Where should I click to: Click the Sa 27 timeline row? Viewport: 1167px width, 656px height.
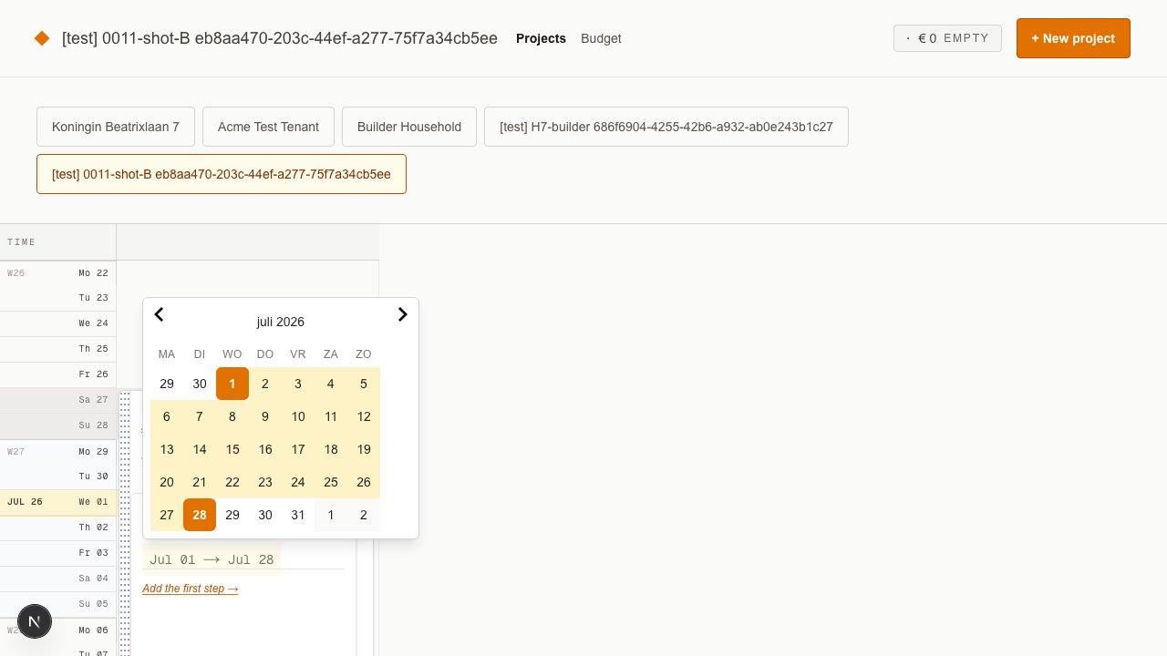pos(58,400)
